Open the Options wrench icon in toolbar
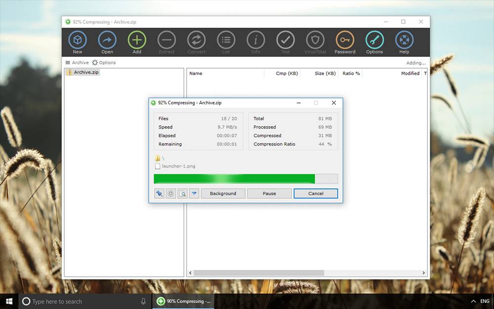This screenshot has height=309, width=494. 374,40
